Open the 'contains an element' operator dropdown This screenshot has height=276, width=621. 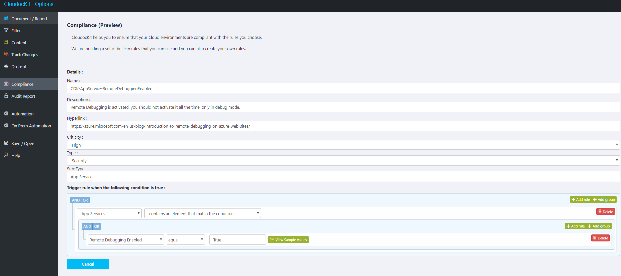point(203,213)
